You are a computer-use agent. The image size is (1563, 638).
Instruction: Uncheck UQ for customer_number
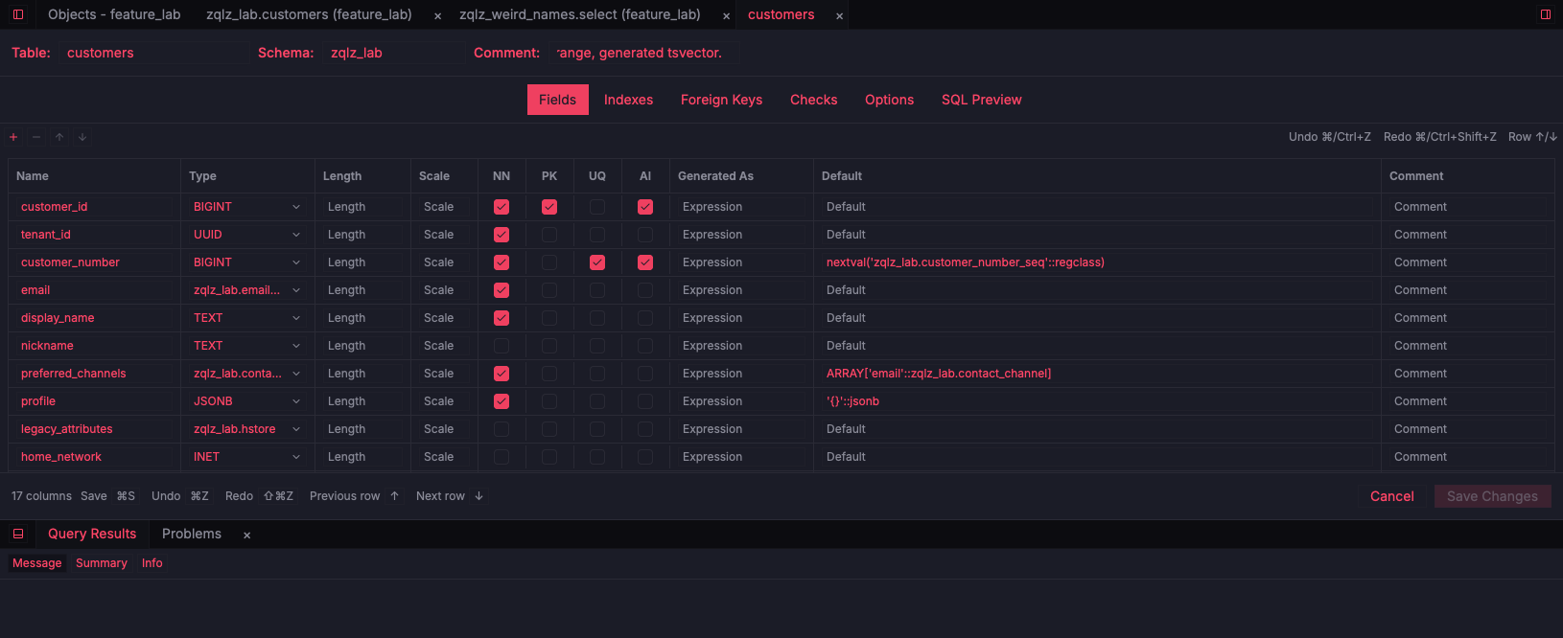[x=597, y=262]
